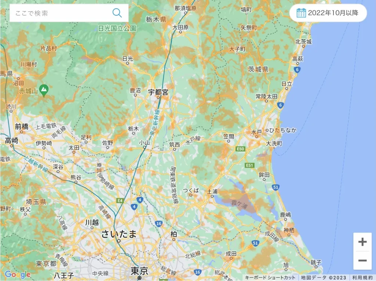Click the 筑西 city label
The width and height of the screenshot is (376, 281).
174,145
